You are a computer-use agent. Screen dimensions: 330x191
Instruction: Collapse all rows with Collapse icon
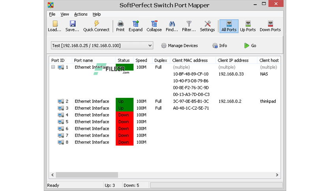[154, 26]
